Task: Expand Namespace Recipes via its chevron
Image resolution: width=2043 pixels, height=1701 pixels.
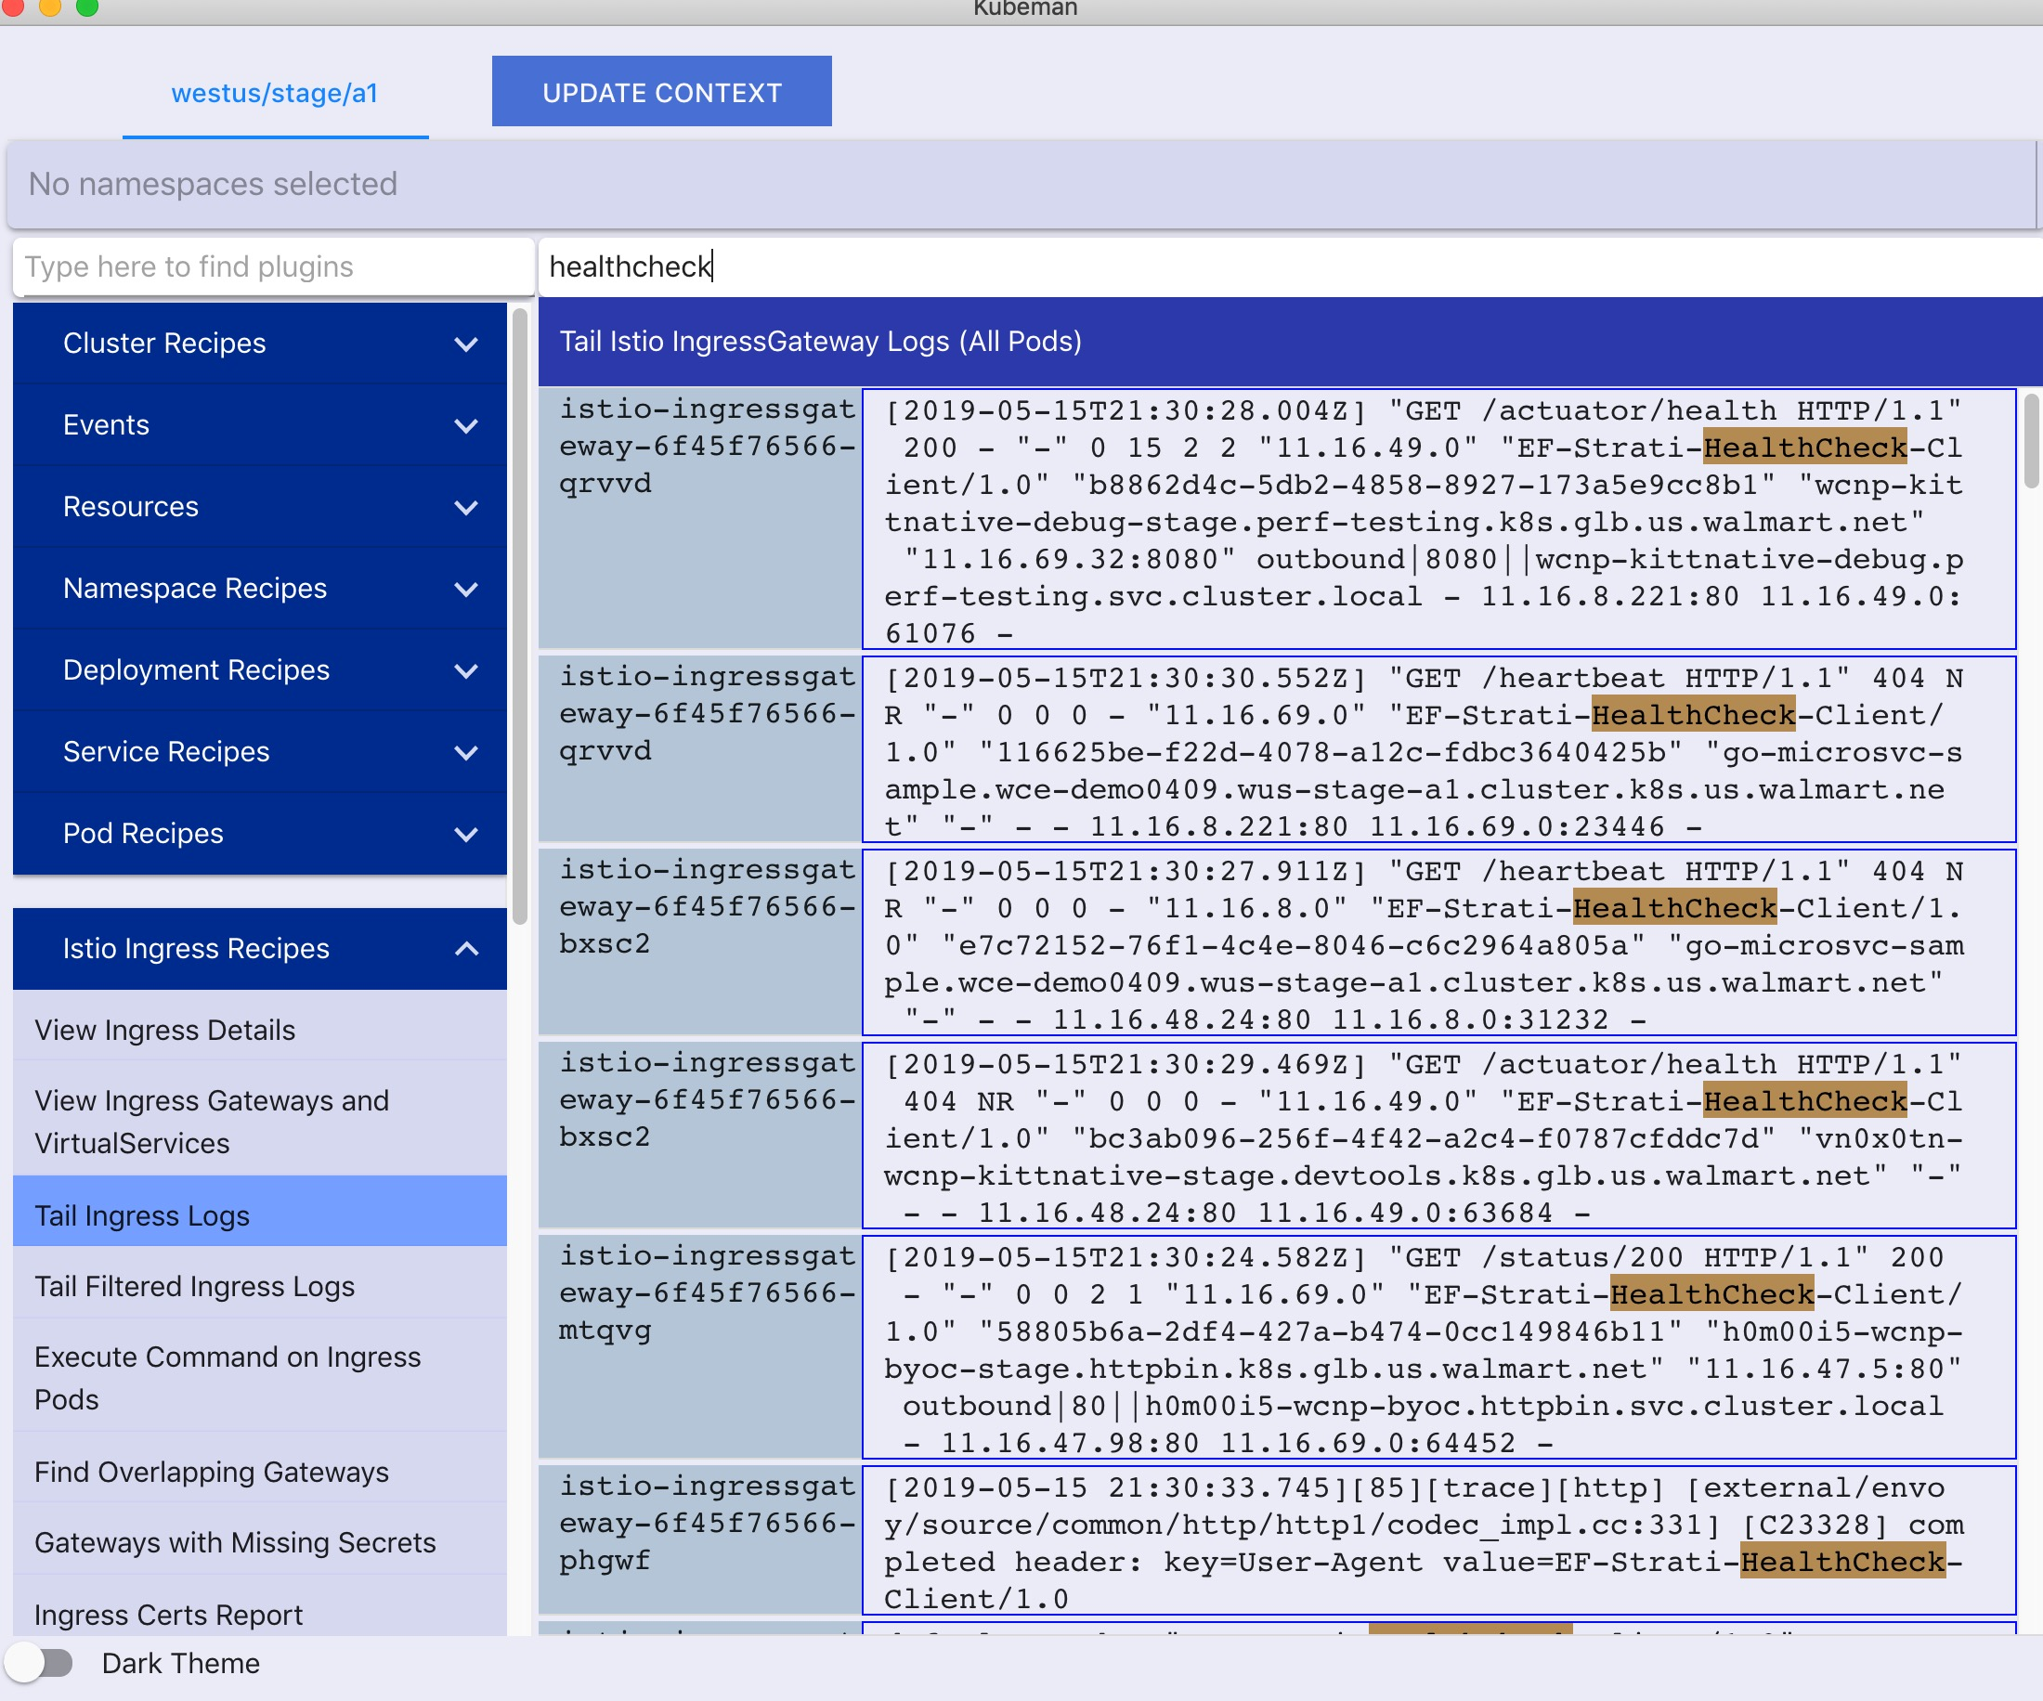Action: tap(466, 590)
